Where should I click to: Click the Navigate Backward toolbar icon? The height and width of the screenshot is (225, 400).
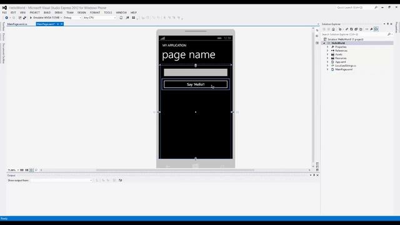[7, 17]
